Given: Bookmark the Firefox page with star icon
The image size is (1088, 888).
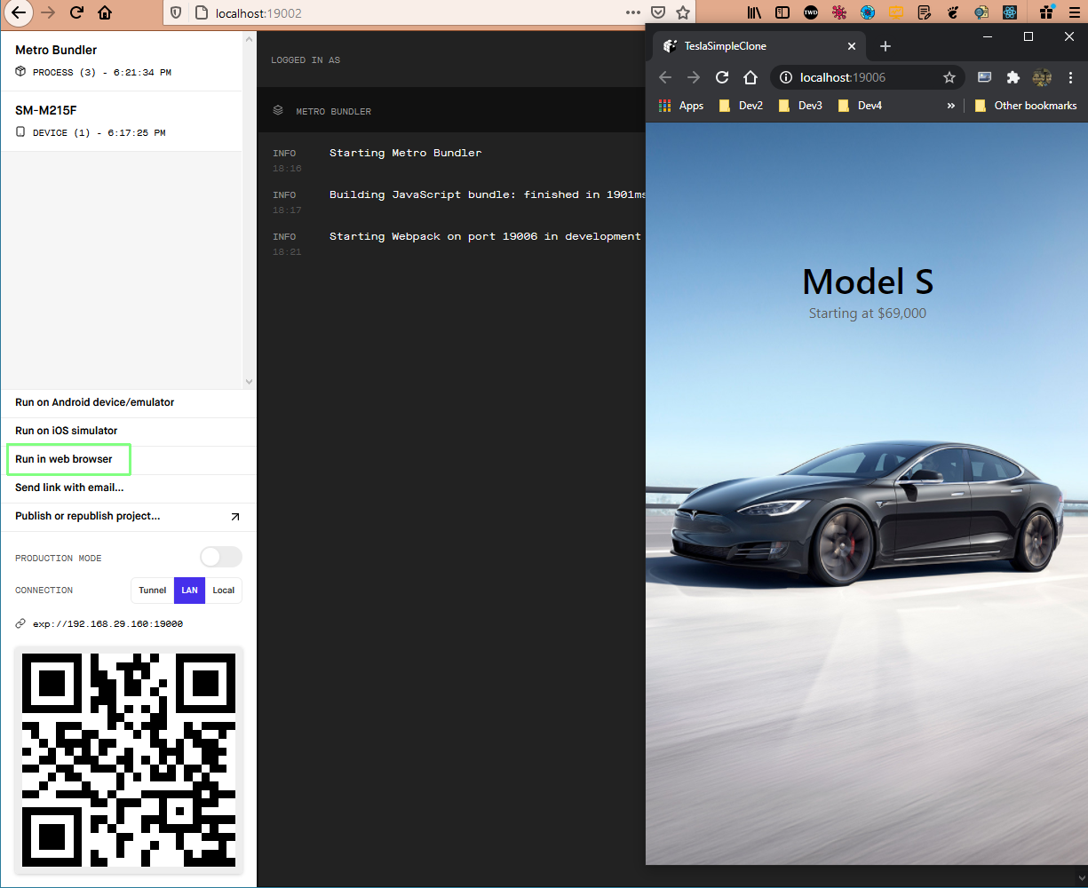Looking at the screenshot, I should coord(683,12).
